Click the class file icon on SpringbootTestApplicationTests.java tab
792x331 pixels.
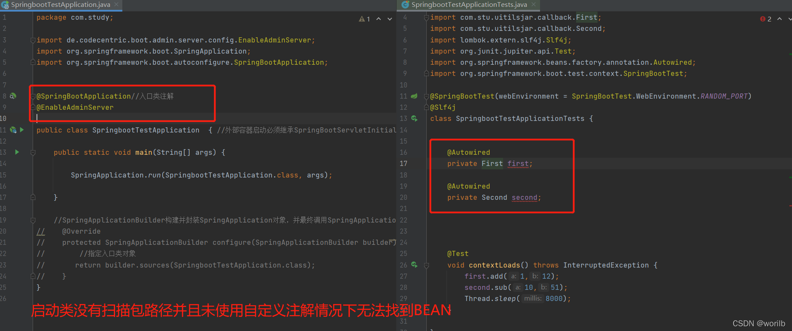[405, 5]
